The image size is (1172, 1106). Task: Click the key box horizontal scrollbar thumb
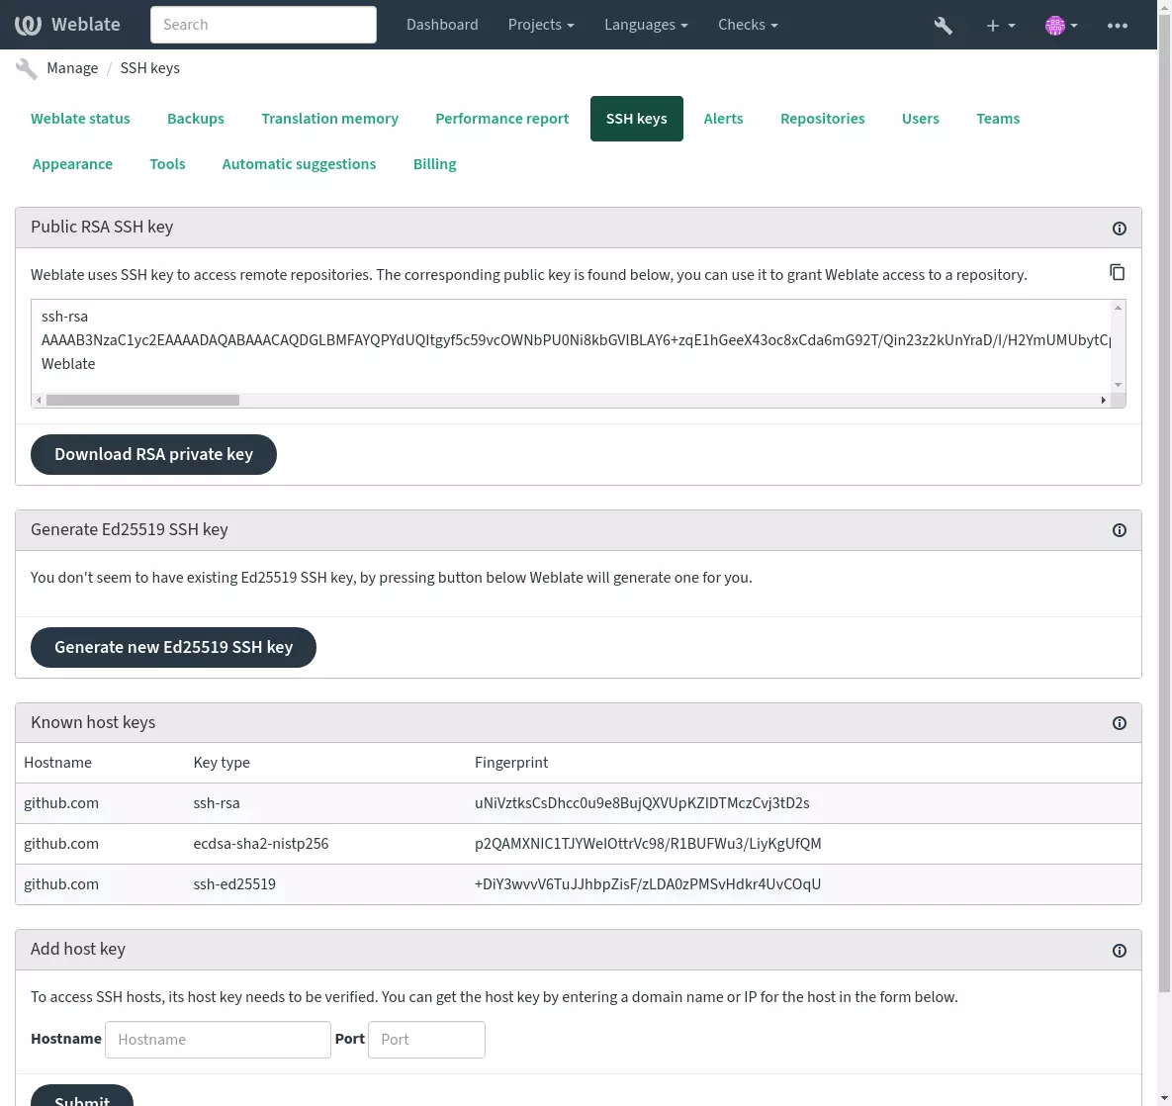(142, 400)
